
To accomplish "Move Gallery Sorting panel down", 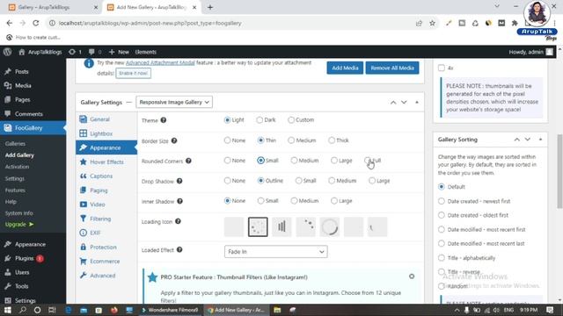I will point(528,140).
